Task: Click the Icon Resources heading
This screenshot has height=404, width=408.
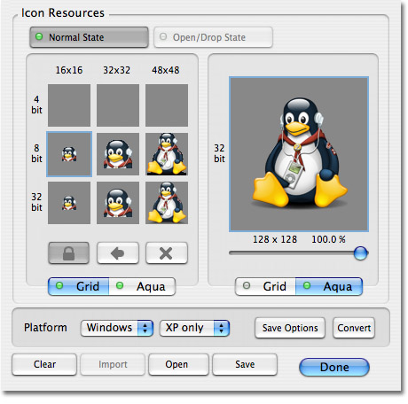Action: tap(63, 13)
